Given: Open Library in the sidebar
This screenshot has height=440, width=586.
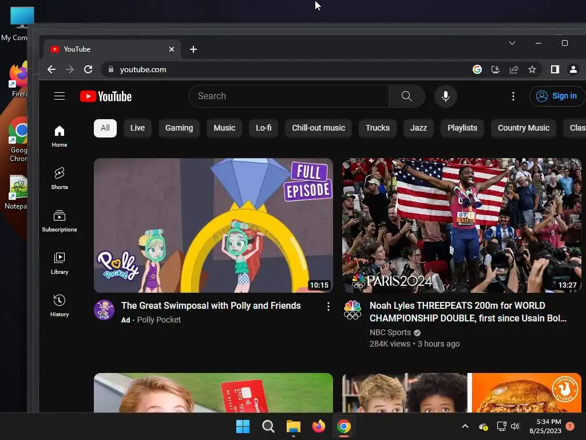Looking at the screenshot, I should (60, 264).
